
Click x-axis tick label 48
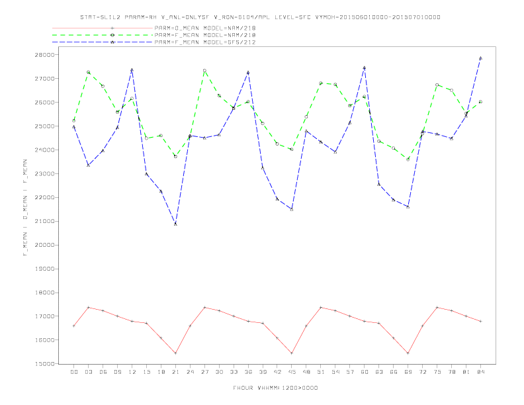(x=306, y=372)
